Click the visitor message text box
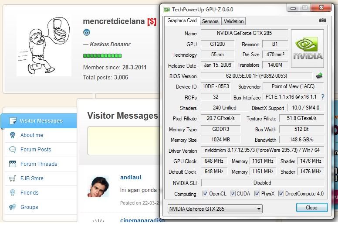The height and width of the screenshot is (226, 338). click(124, 141)
